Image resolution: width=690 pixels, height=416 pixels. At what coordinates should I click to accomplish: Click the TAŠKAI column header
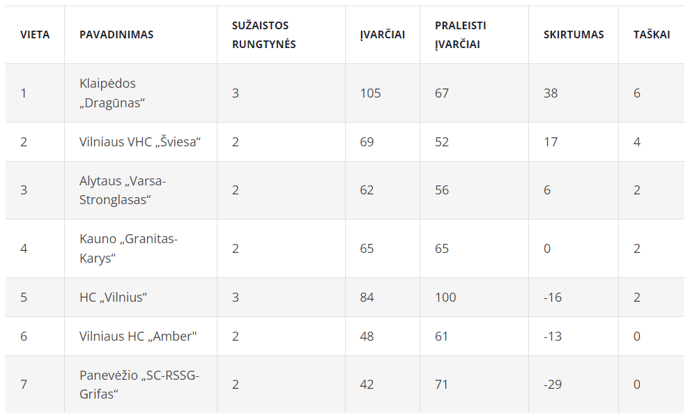coord(651,35)
